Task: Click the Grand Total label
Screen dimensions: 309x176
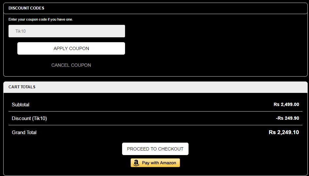Action: (24, 132)
